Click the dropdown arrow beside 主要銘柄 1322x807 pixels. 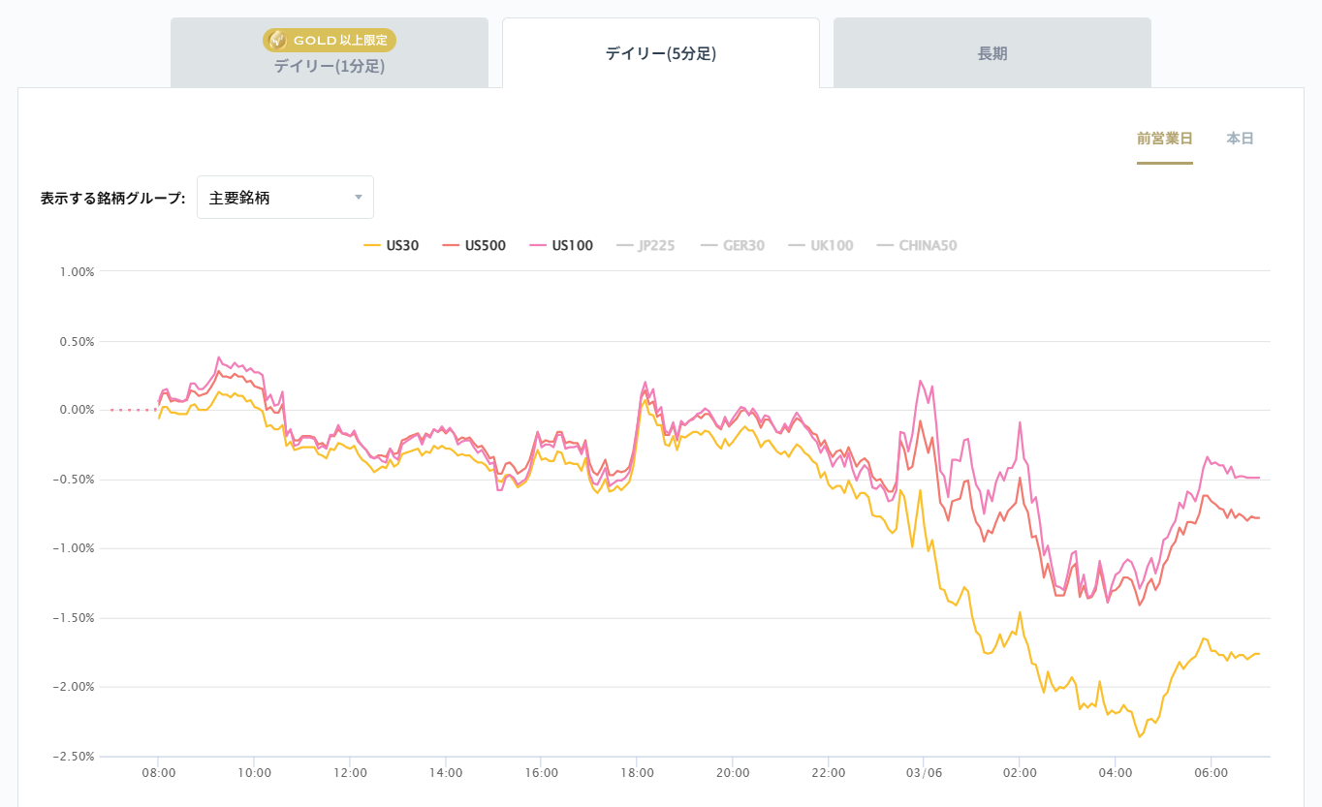coord(358,198)
